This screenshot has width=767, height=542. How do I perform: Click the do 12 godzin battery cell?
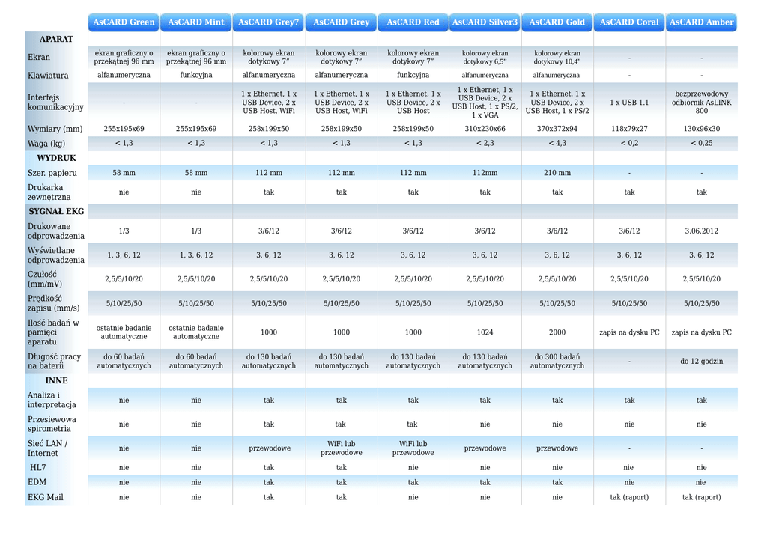click(701, 361)
